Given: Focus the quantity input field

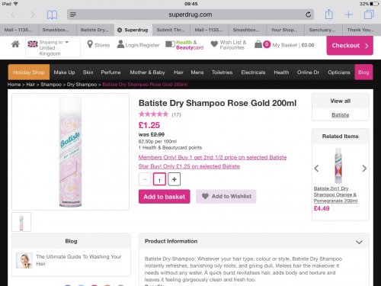Looking at the screenshot, I should 159,179.
